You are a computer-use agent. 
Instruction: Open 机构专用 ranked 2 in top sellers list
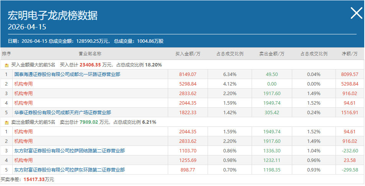23,141
